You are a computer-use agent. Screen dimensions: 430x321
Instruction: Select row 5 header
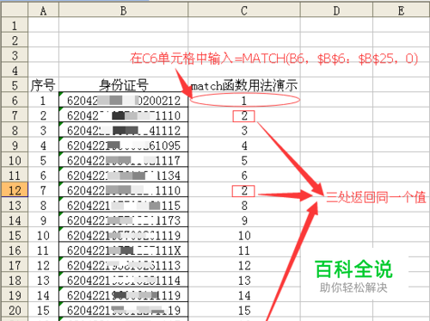[x=15, y=85]
